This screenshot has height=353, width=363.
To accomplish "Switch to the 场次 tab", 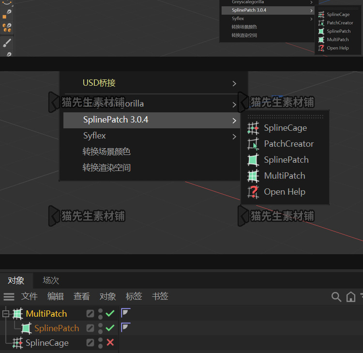I will [x=51, y=280].
